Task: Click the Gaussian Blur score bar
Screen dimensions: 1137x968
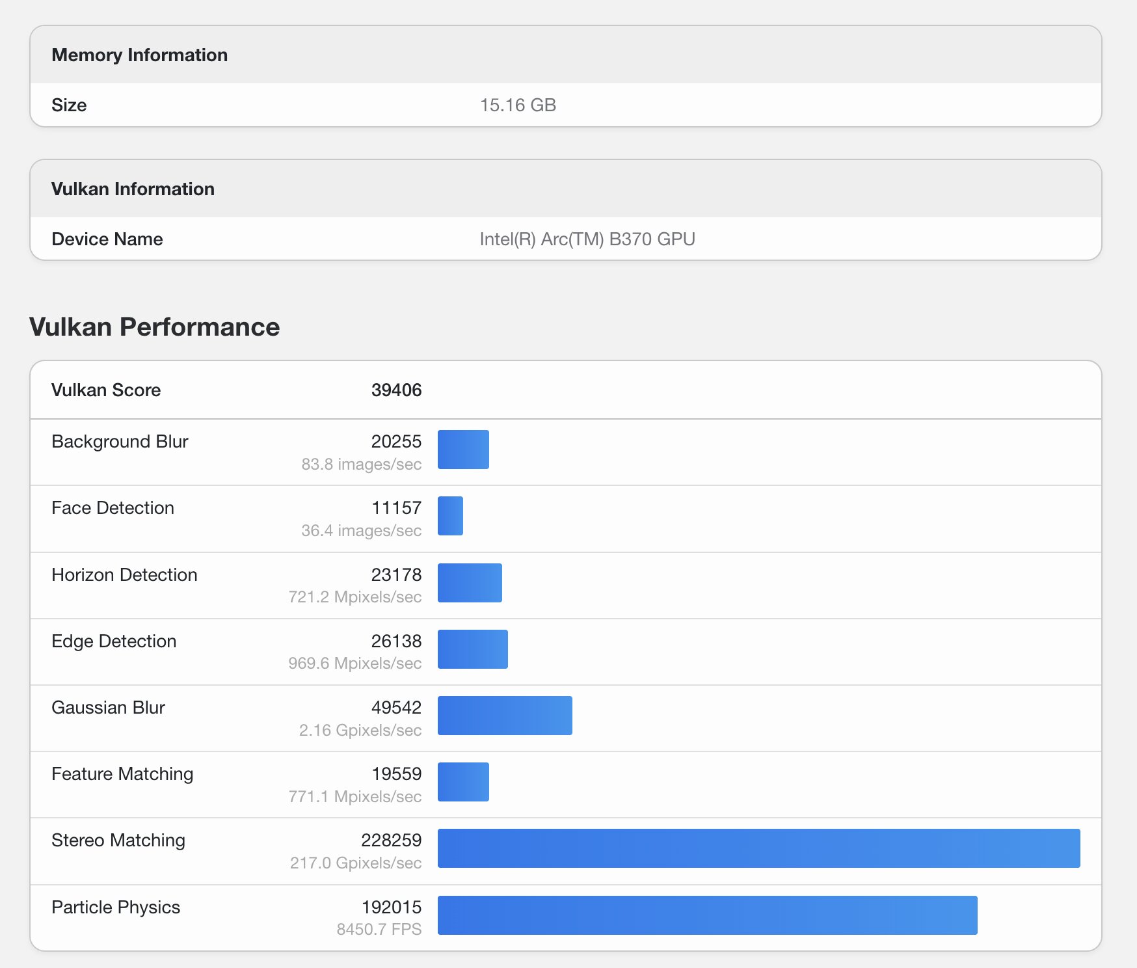Action: (505, 716)
